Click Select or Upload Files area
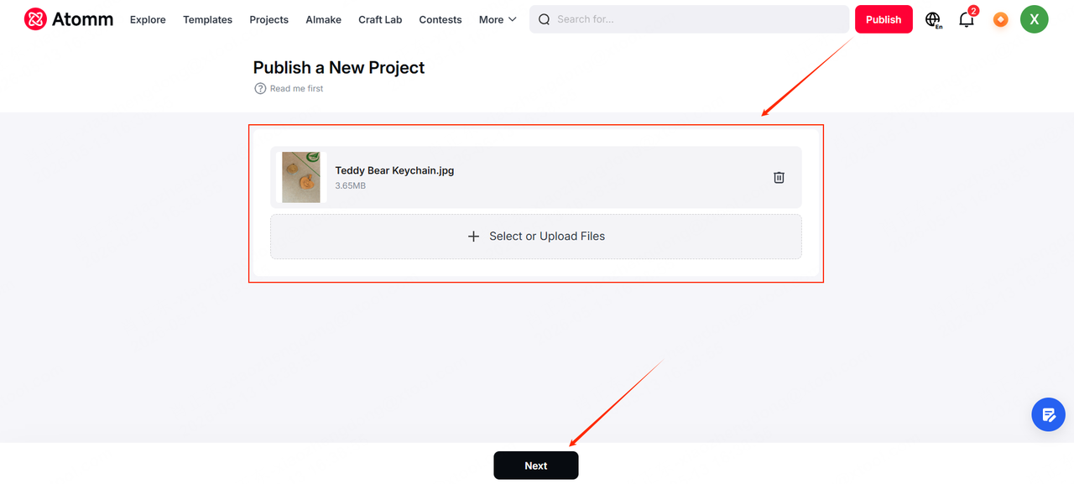The image size is (1074, 484). coord(536,237)
